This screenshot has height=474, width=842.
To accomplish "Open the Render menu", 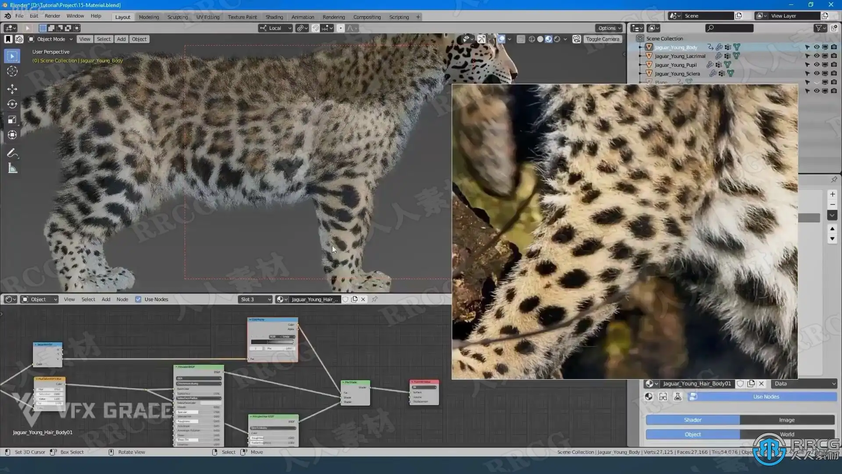I will 52,16.
